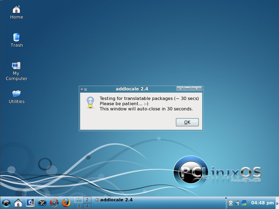Launch the Synaptic package manager panel icon
This screenshot has width=279, height=209.
[54, 203]
